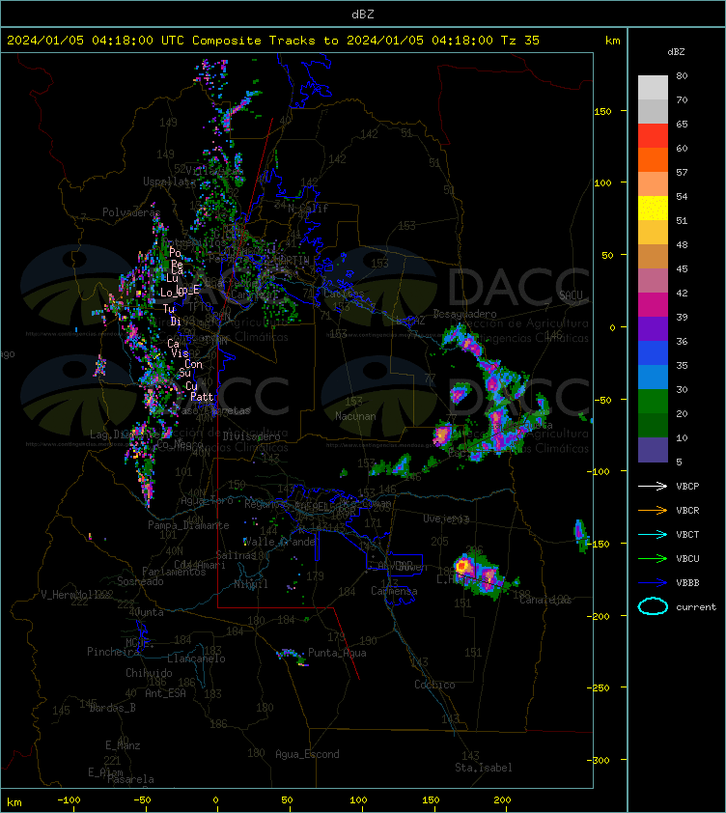Click the 'current' legend label

click(696, 606)
